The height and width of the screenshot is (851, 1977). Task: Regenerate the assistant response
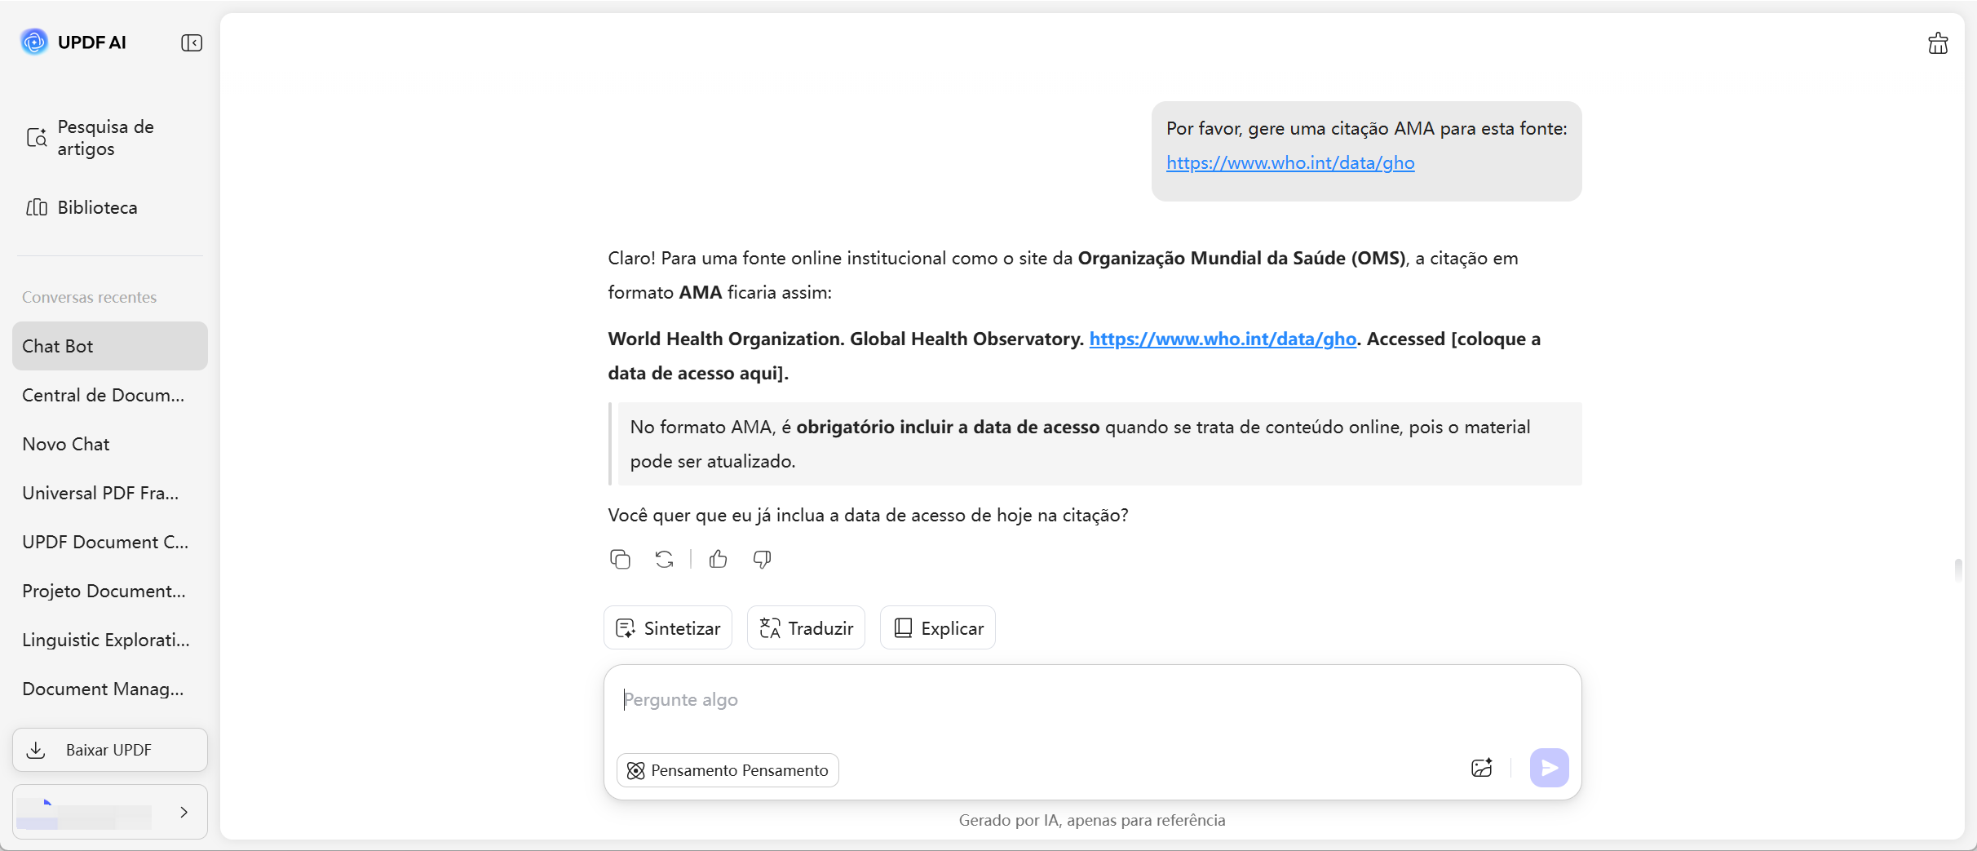(x=664, y=559)
